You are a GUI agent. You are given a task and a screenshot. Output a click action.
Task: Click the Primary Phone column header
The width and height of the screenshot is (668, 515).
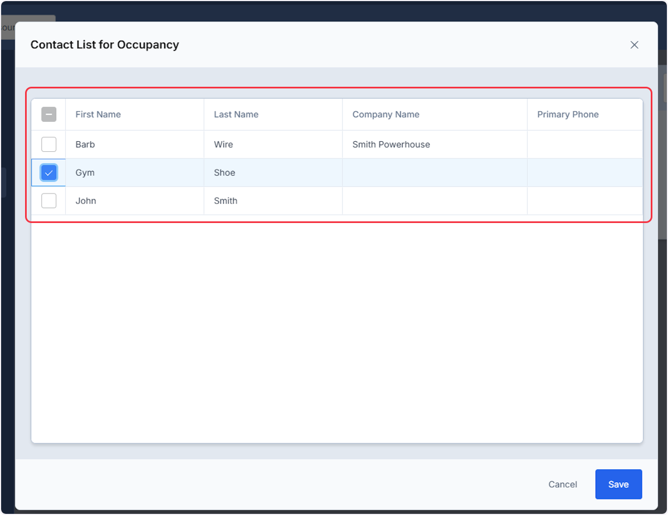click(x=585, y=115)
